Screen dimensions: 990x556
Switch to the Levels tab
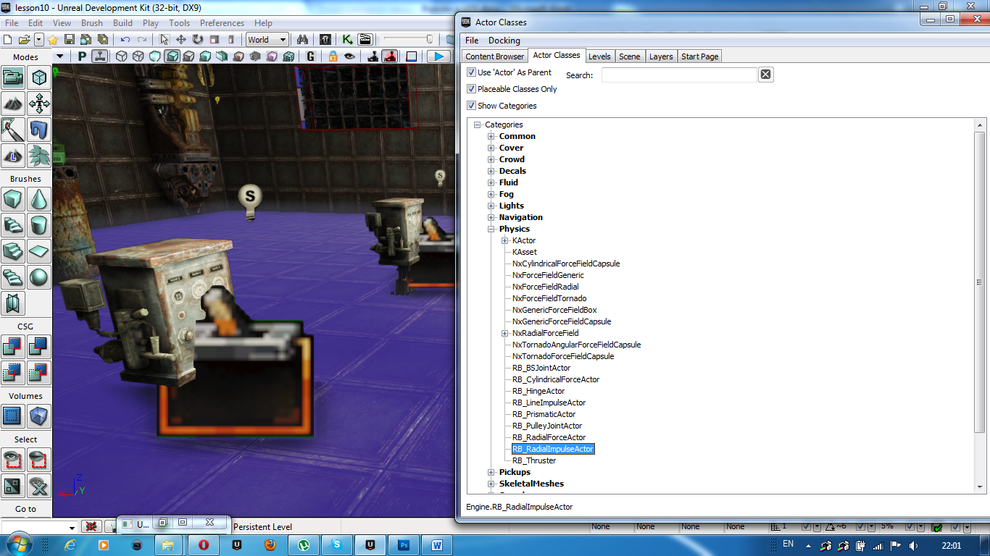click(599, 56)
